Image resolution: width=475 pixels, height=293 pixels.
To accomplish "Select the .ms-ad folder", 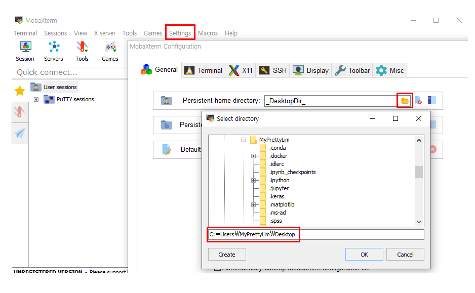I will [x=278, y=213].
